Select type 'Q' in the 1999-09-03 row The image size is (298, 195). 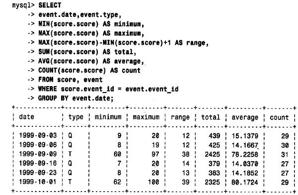coord(70,135)
